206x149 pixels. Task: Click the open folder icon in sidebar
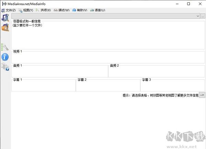5,27
